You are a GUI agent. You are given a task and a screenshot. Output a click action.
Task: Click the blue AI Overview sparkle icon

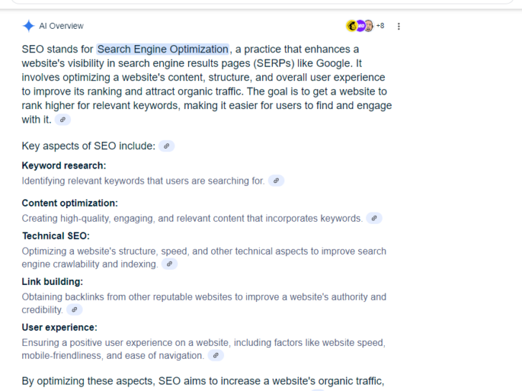click(x=29, y=26)
